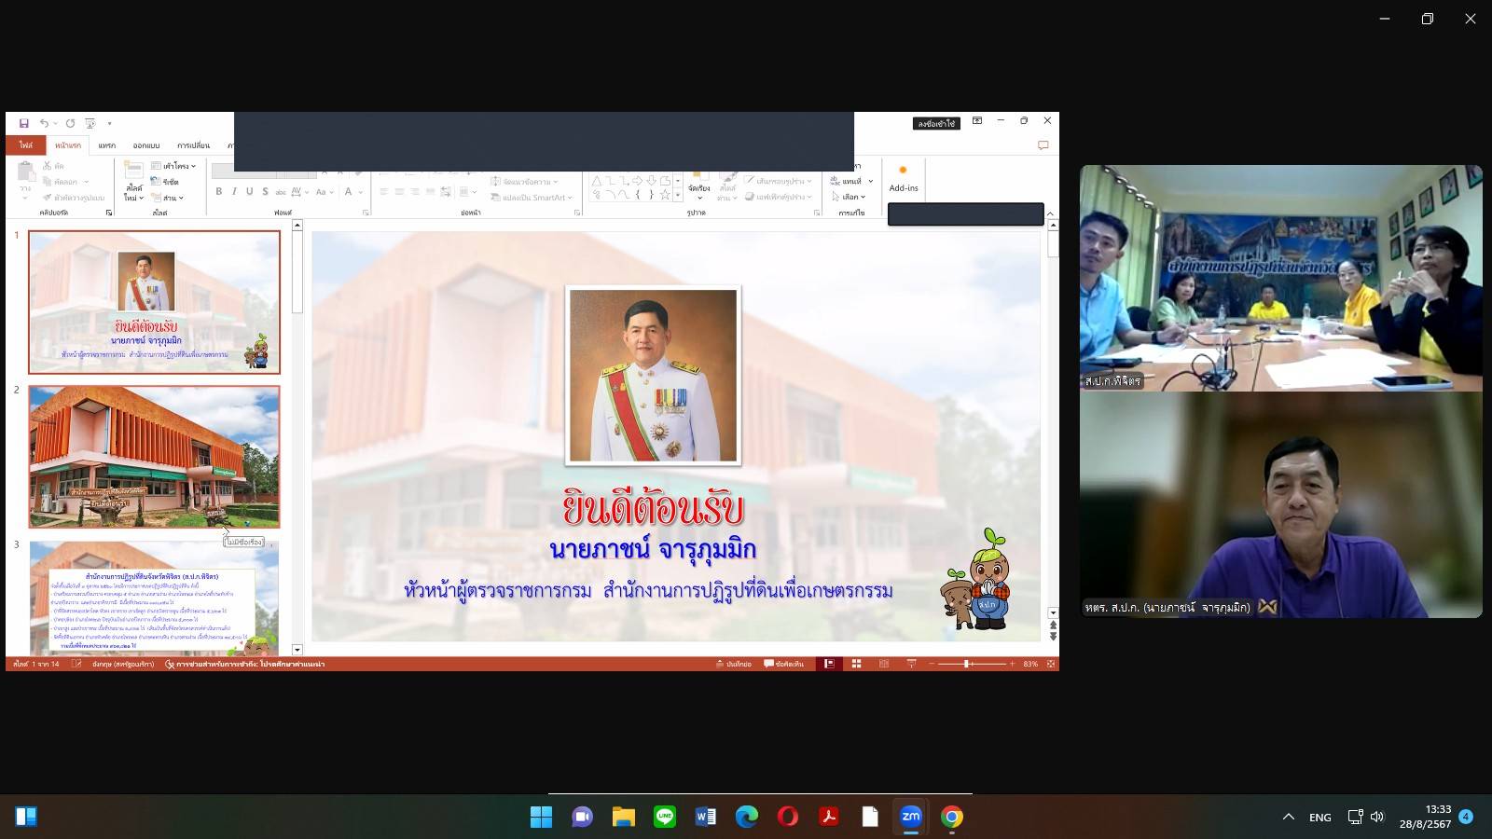The image size is (1492, 839).
Task: Select the หน้าแรก (Home) ribbon tab
Action: click(67, 145)
